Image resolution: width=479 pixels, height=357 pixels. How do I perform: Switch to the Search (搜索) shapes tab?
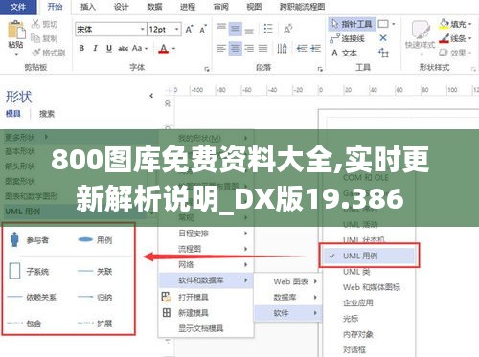47,114
